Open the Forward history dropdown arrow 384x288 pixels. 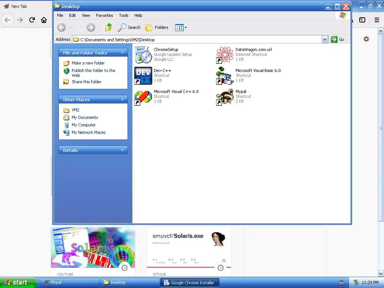[x=99, y=27]
